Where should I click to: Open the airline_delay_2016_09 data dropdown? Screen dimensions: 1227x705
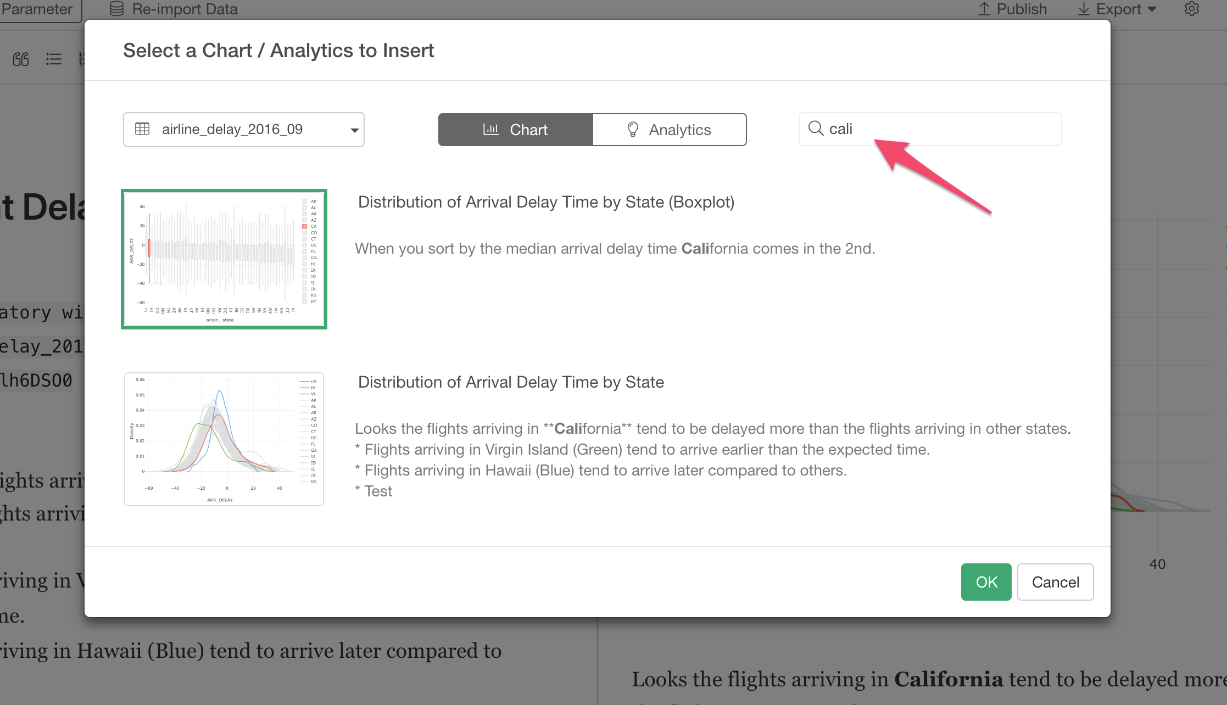[x=244, y=130]
